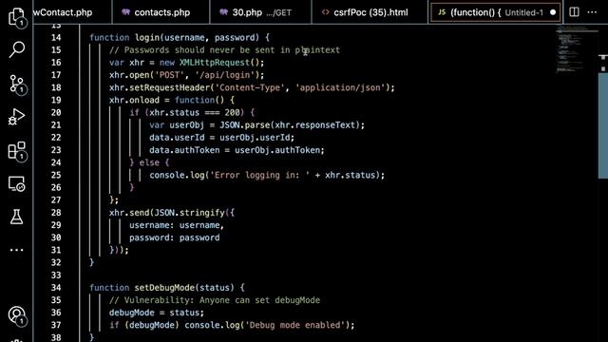Screen dimensions: 608x342
Task: Open Run and Debug view
Action: click(x=16, y=117)
